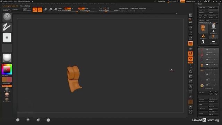Open the Transform menu
Image resolution: width=222 pixels, height=125 pixels.
pyautogui.click(x=101, y=4)
